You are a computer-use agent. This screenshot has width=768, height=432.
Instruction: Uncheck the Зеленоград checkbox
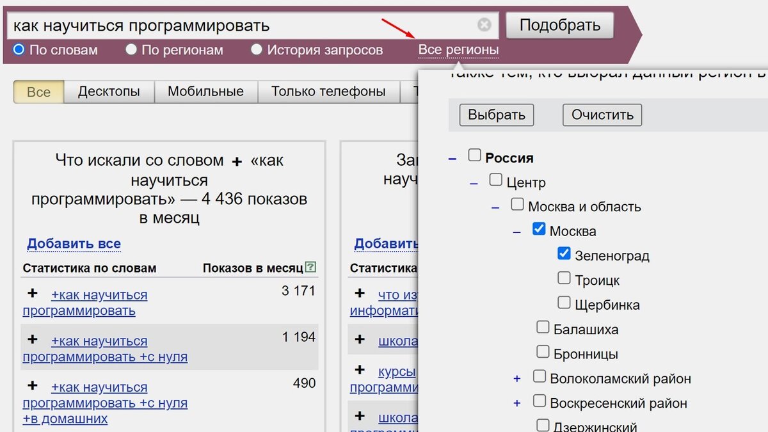point(564,253)
